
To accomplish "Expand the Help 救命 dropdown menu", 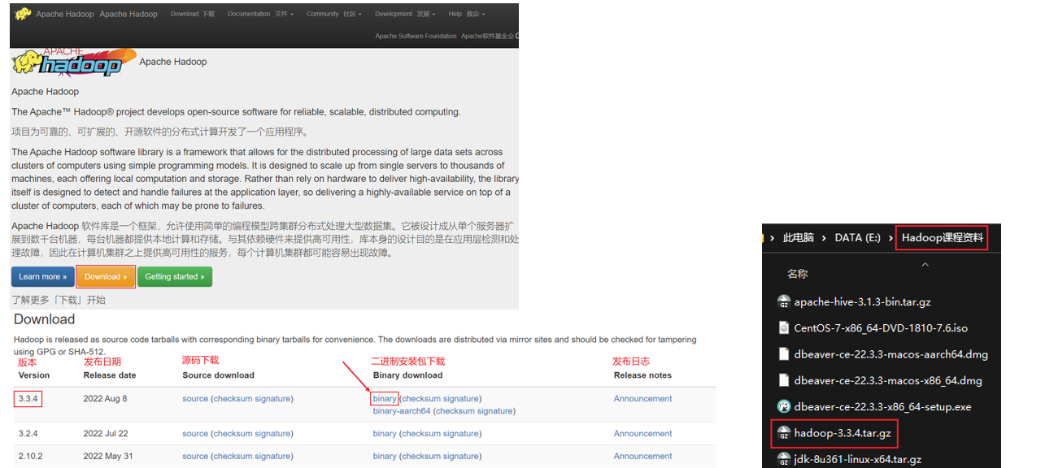I will pyautogui.click(x=468, y=14).
